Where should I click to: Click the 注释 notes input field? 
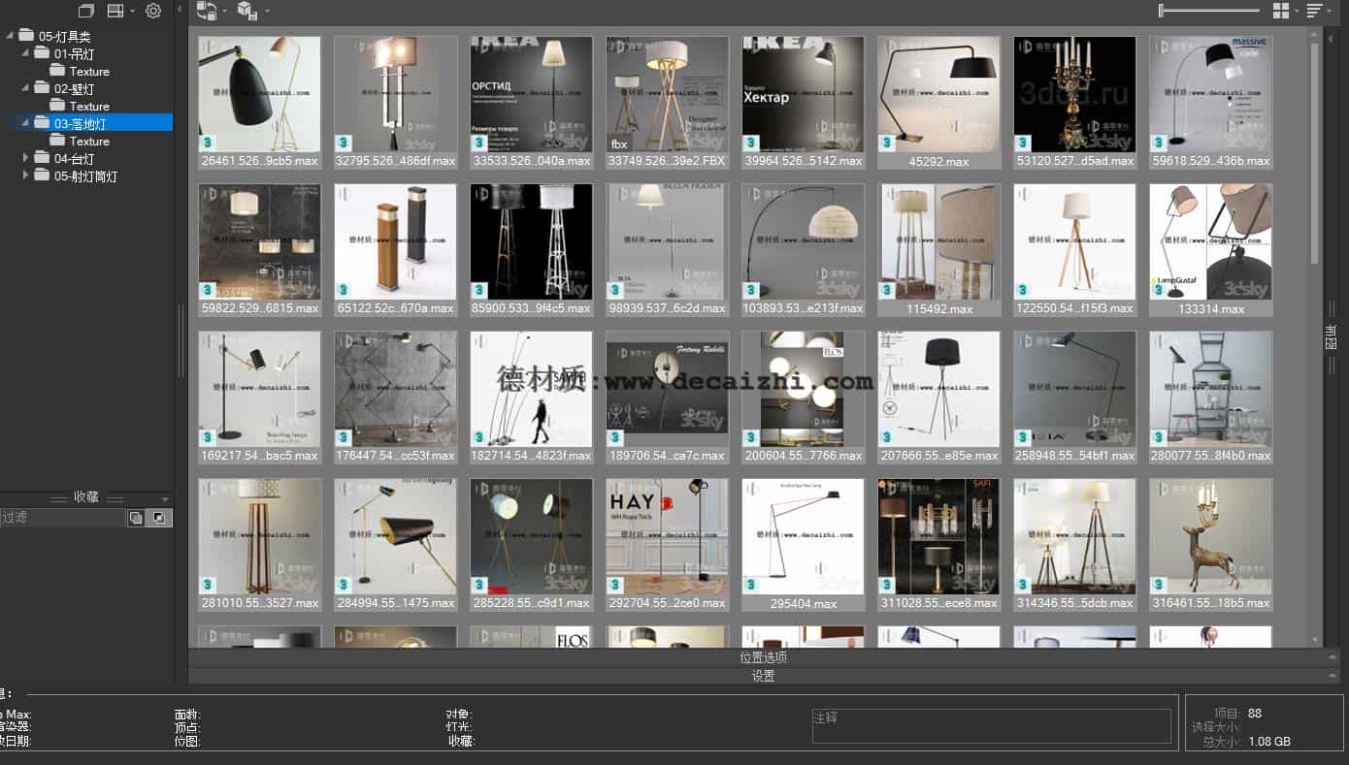click(991, 726)
